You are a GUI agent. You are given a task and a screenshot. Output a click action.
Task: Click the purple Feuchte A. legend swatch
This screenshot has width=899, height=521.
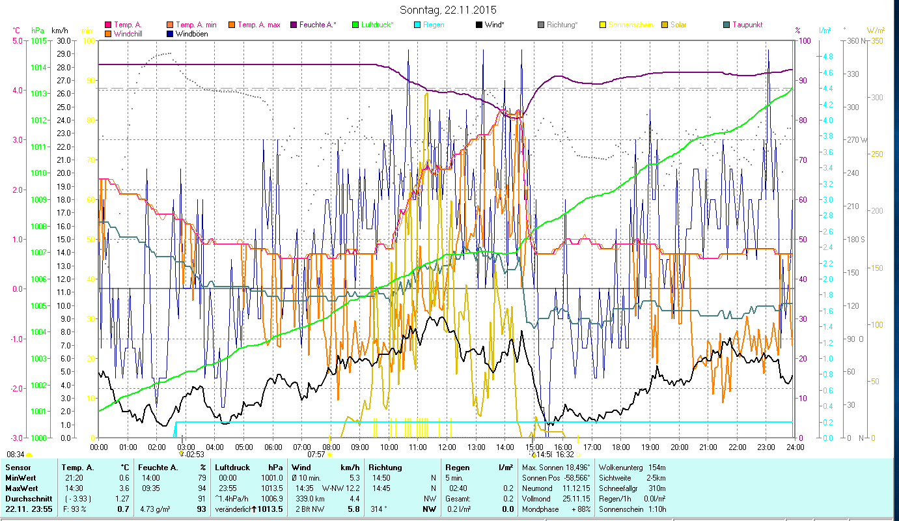pos(294,25)
